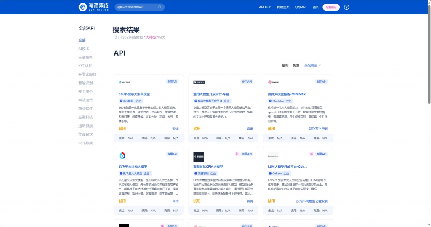Viewport: 431px width, 227px height.
Task: Click the page vertical scrollbar thumb
Action: pos(429,53)
